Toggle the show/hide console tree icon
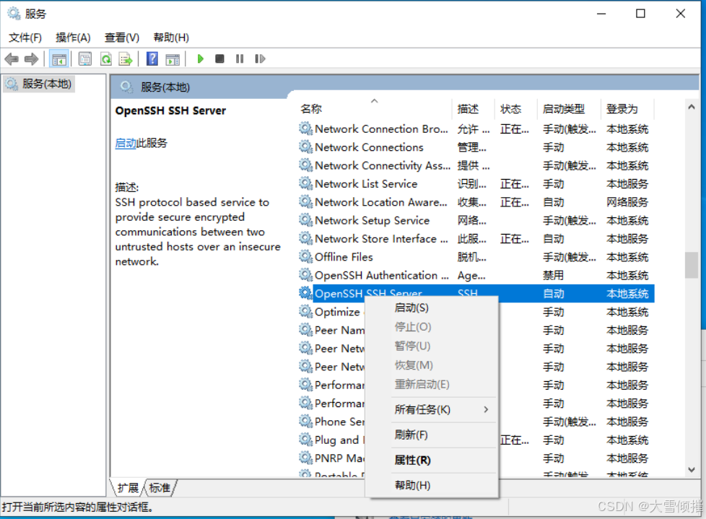 point(59,59)
